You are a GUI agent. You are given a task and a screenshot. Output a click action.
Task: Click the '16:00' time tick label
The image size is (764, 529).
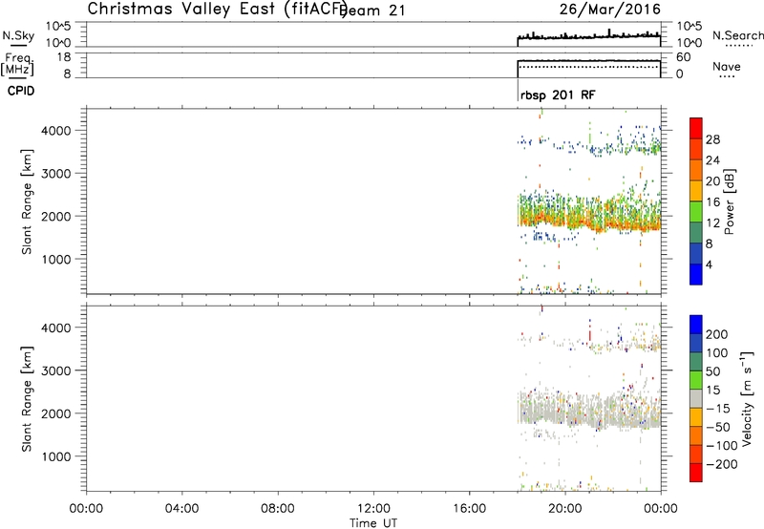click(469, 509)
